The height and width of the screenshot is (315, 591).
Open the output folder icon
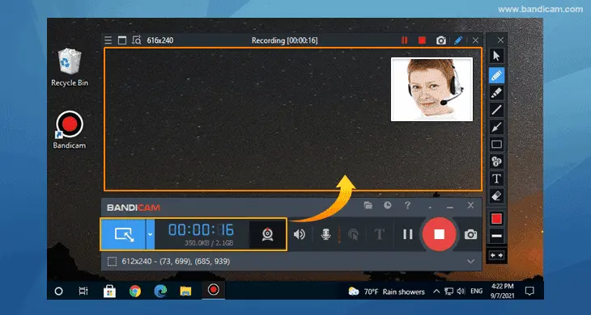pyautogui.click(x=368, y=205)
